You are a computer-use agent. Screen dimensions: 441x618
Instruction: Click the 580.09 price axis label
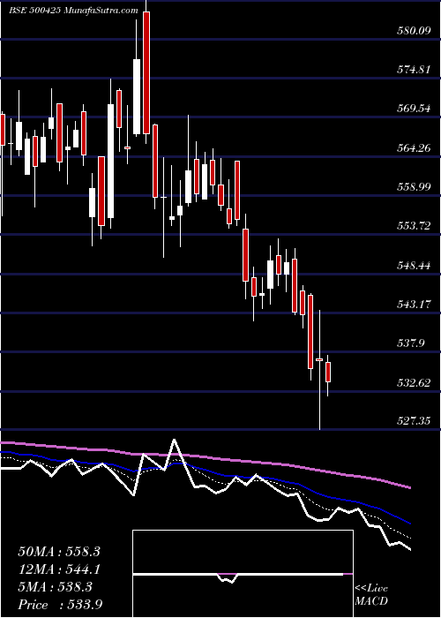pos(413,30)
